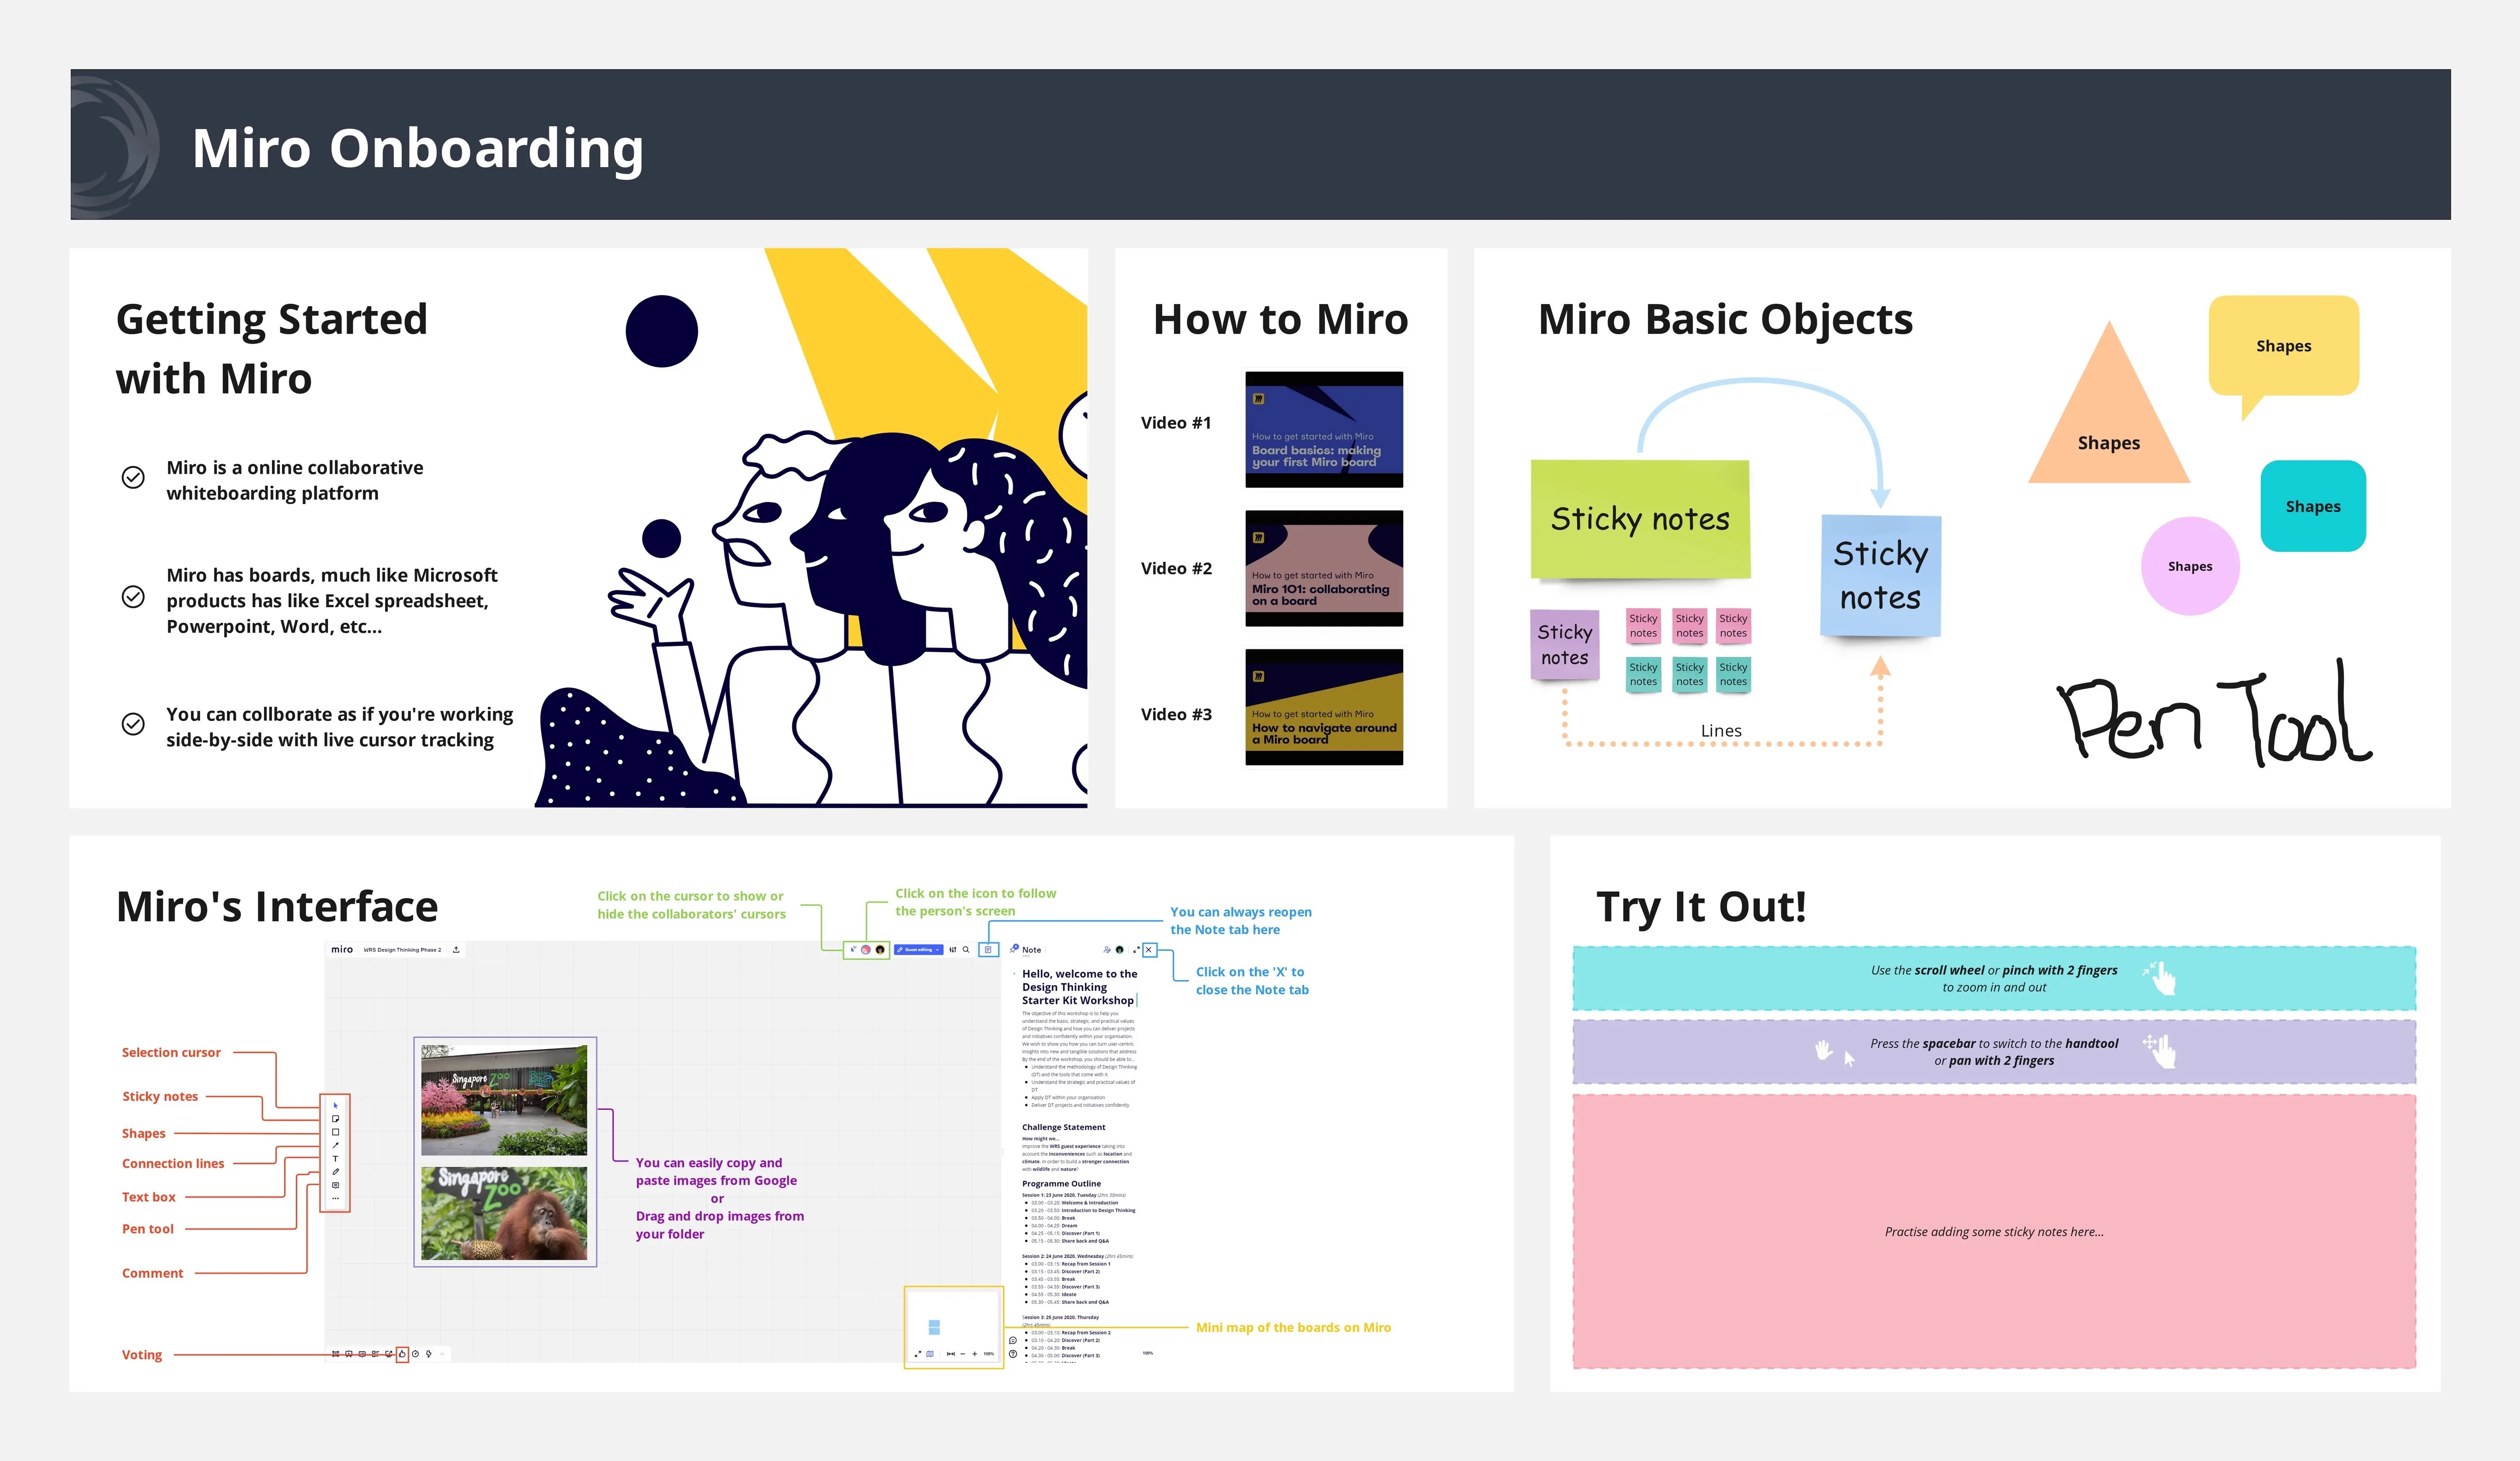Click the pinch hand icon in teal banner
The height and width of the screenshot is (1461, 2520).
[x=2160, y=977]
